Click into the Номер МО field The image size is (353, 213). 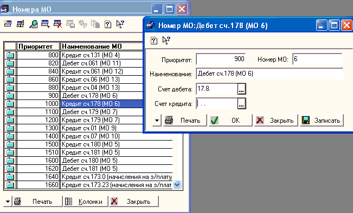(317, 59)
